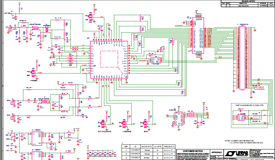Click the 'DUTY CYCLE STAB.' caption
This screenshot has width=275, height=160.
(x=105, y=132)
